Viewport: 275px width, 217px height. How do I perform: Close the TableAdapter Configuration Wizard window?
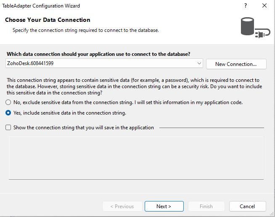pos(264,6)
